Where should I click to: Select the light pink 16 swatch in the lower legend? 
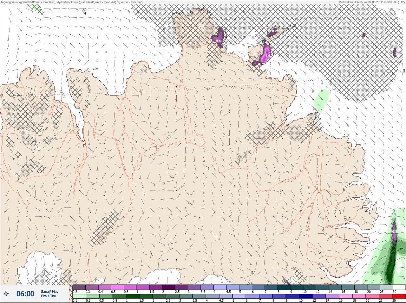(345, 296)
